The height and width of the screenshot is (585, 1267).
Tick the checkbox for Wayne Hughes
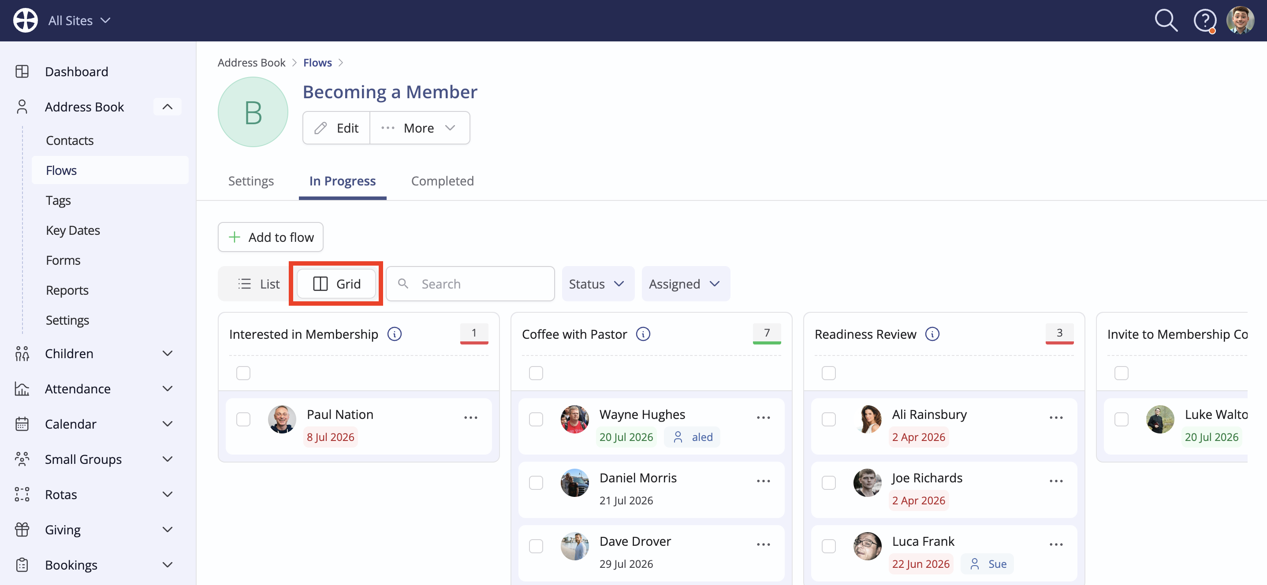(536, 419)
